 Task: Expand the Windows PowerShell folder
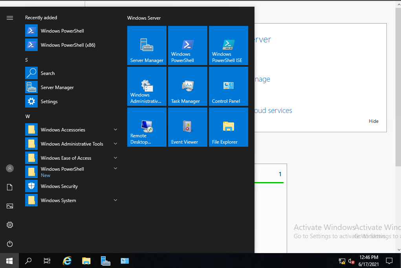[71, 172]
